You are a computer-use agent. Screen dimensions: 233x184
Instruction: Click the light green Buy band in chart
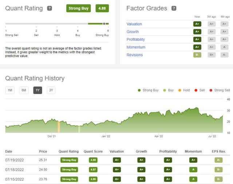coord(79,129)
